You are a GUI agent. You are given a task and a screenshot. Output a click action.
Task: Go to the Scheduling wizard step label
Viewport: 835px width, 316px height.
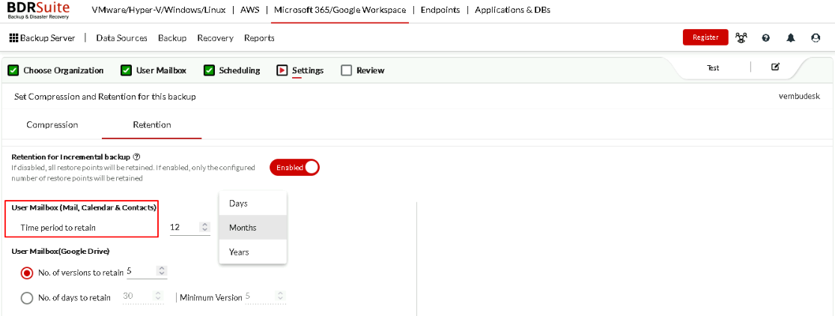240,70
